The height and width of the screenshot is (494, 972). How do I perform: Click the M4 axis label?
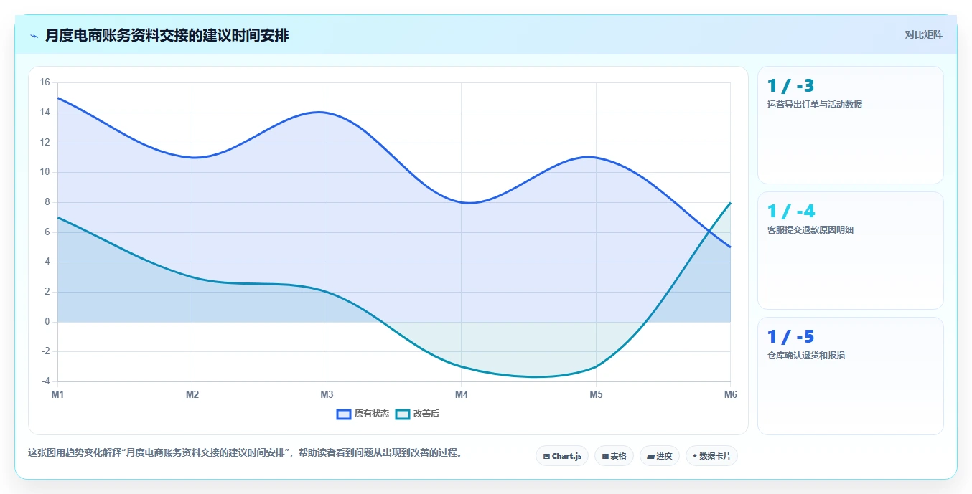[x=462, y=394]
